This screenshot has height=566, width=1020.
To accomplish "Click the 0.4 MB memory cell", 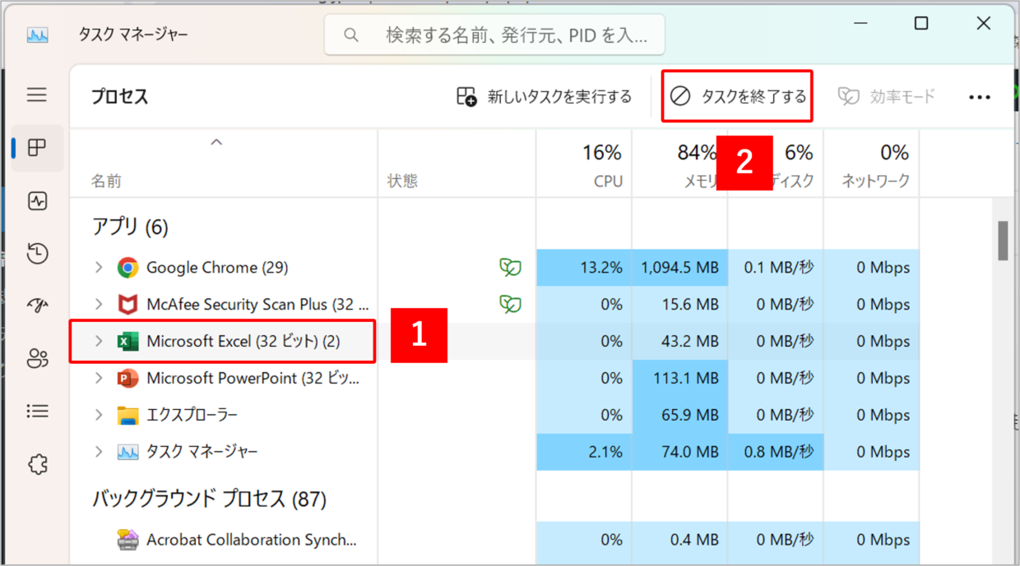I will [679, 540].
